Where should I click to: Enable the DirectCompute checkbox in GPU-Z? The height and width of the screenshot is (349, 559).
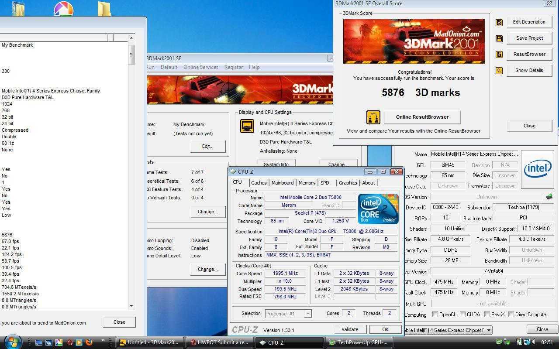point(511,315)
